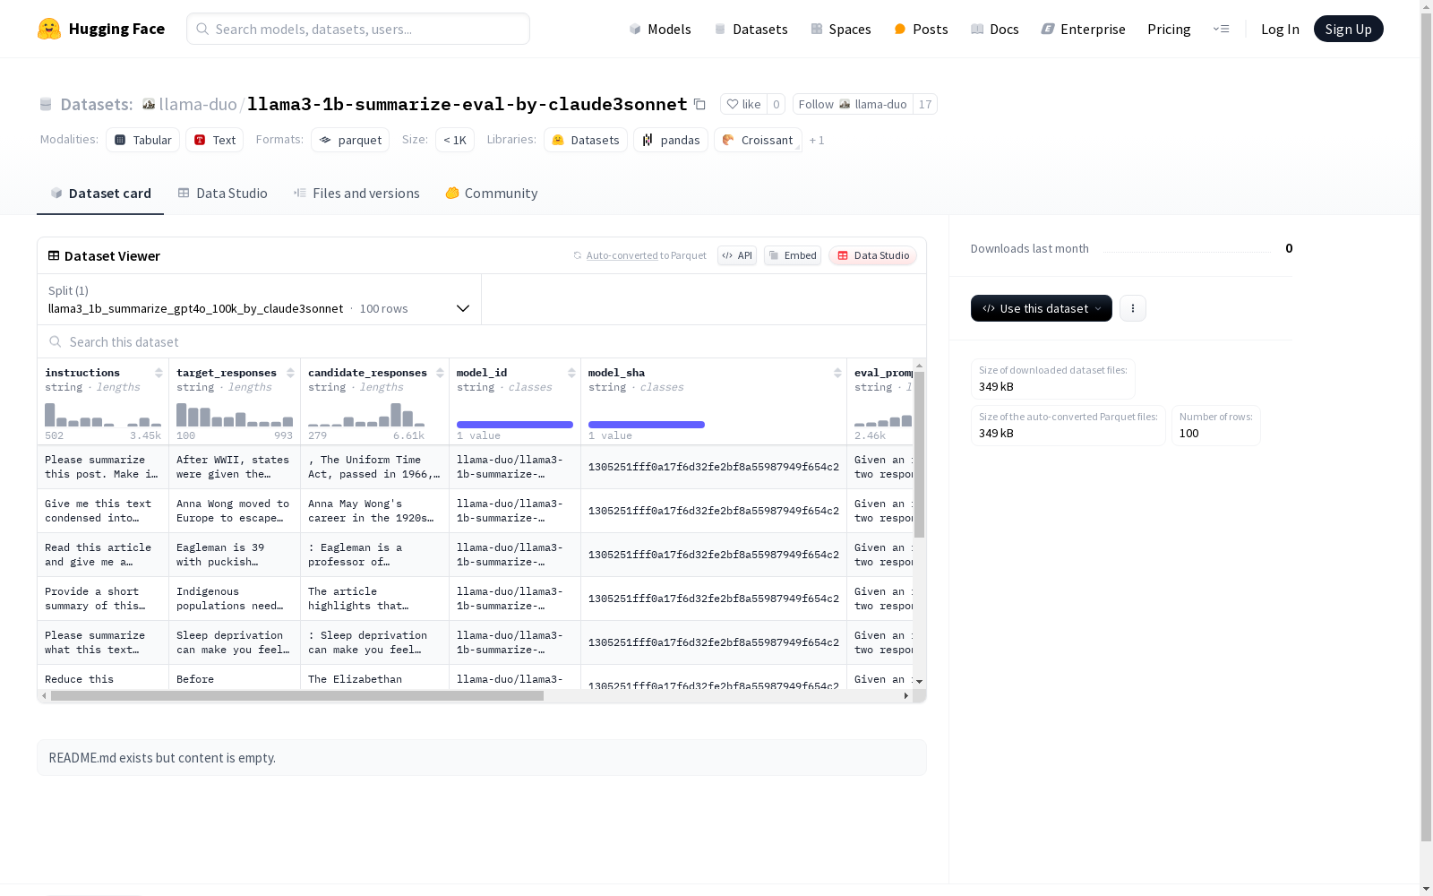The width and height of the screenshot is (1433, 896).
Task: Click the pandas library tag
Action: pyautogui.click(x=671, y=140)
